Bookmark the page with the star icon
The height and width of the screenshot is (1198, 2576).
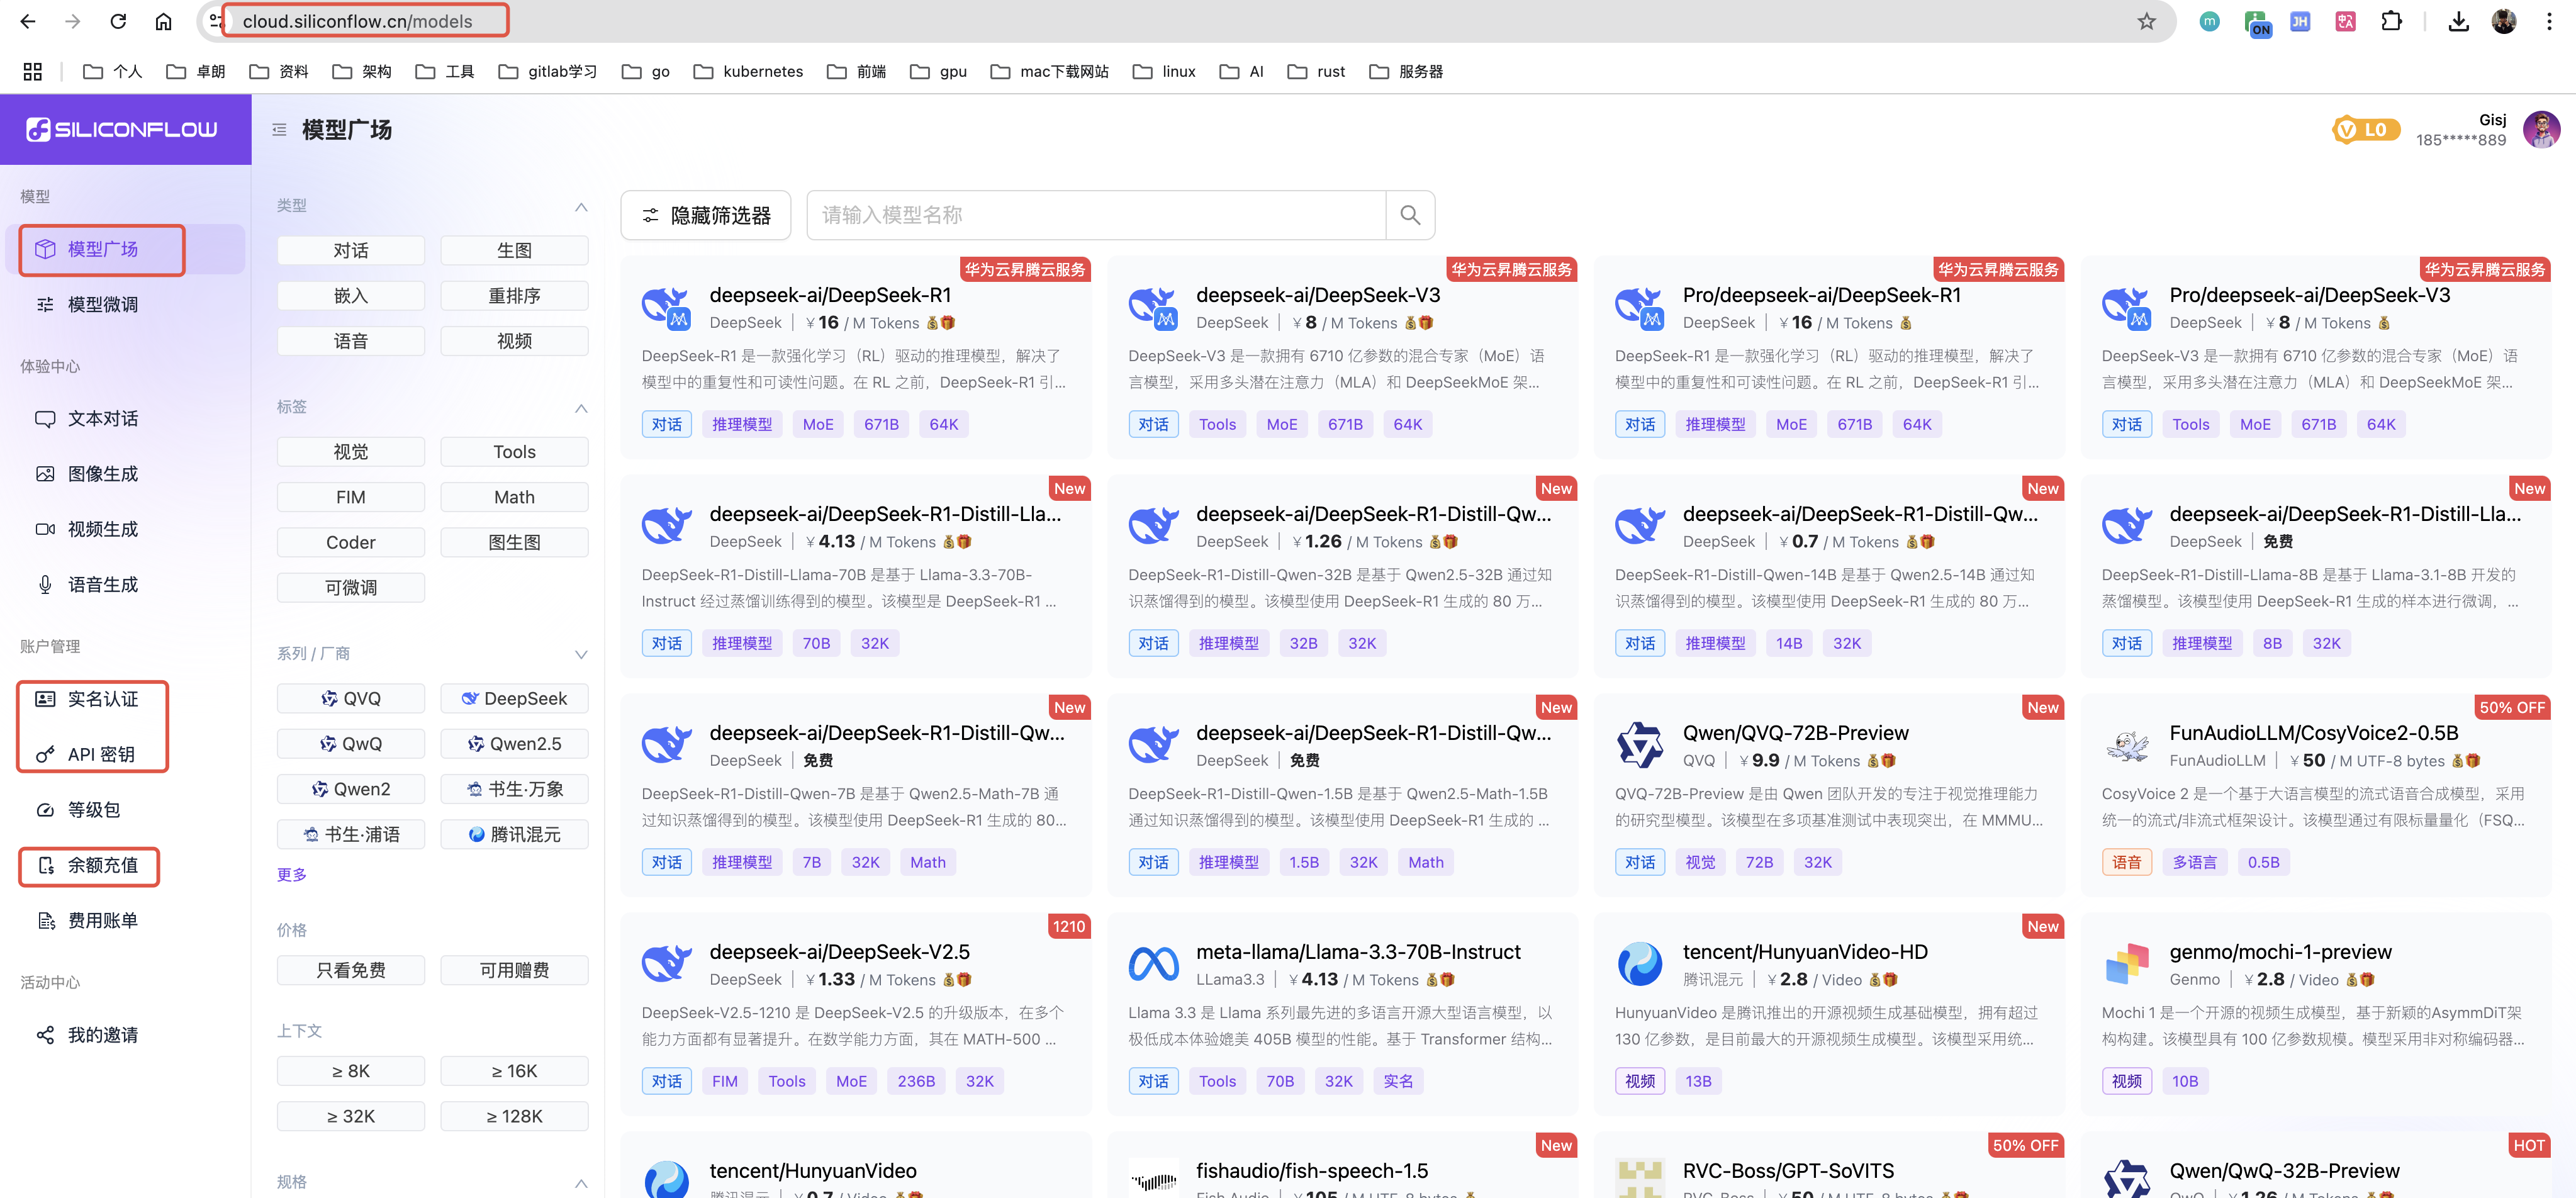click(2146, 21)
